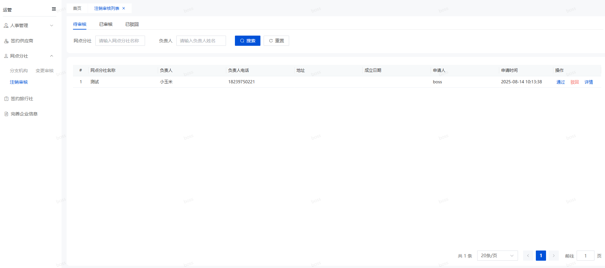The image size is (605, 268).
Task: Open the 首页 tab
Action: point(77,8)
